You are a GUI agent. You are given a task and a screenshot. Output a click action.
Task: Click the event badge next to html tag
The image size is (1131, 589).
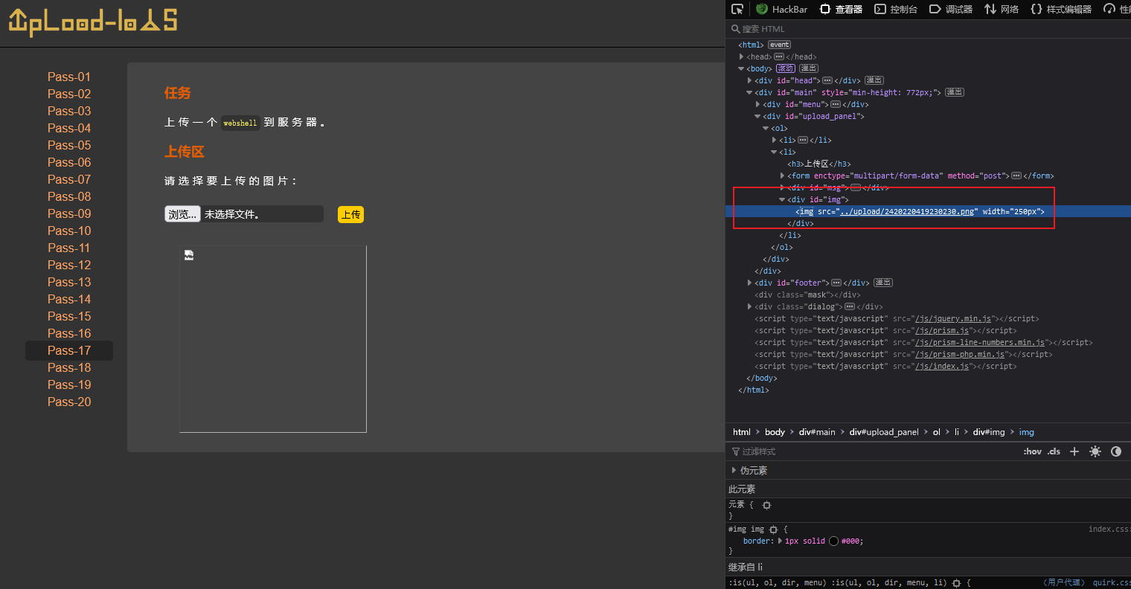779,45
